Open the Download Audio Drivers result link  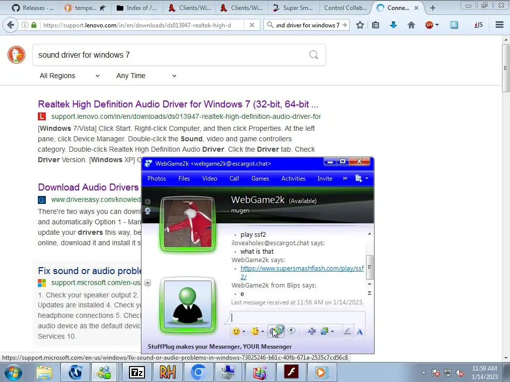point(89,187)
